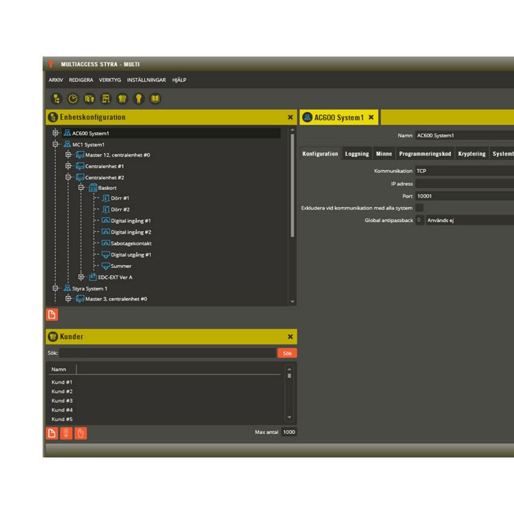Viewport: 514px width, 514px height.
Task: Click the open book toolbar icon
Action: pos(156,98)
